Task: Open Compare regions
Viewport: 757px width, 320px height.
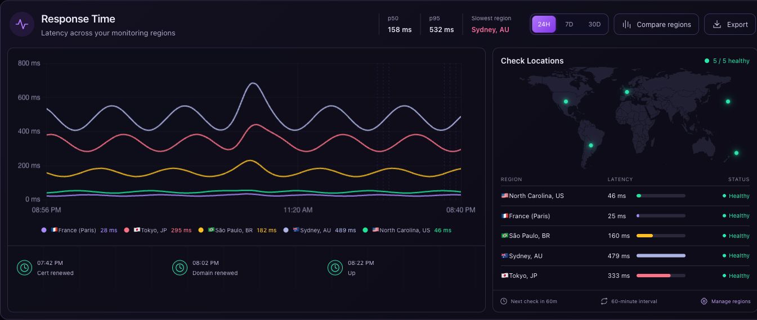Action: coord(656,24)
